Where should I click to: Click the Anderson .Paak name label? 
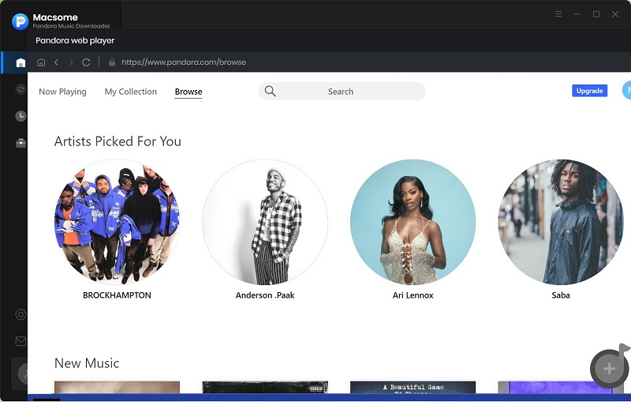pyautogui.click(x=265, y=295)
